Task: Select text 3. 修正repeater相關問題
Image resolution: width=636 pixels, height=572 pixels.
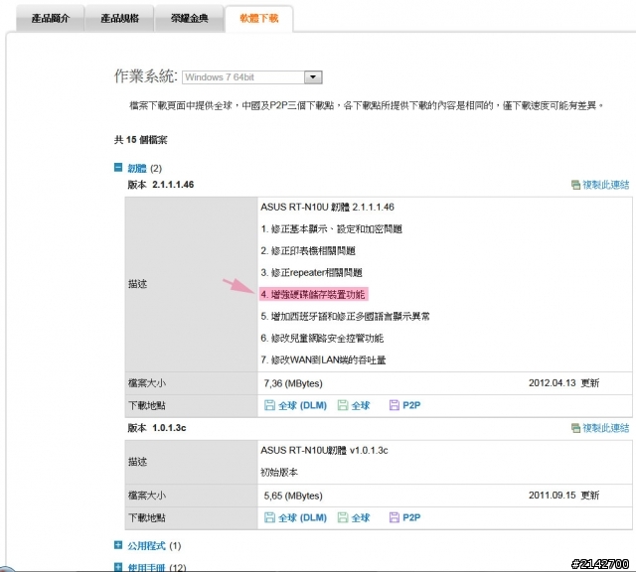Action: (x=311, y=273)
